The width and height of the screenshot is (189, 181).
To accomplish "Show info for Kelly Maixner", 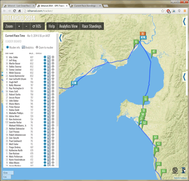I will tap(45, 85).
